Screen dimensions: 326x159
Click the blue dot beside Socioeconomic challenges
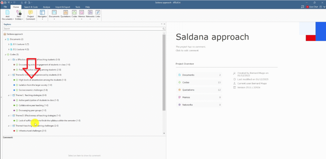click(x=14, y=90)
